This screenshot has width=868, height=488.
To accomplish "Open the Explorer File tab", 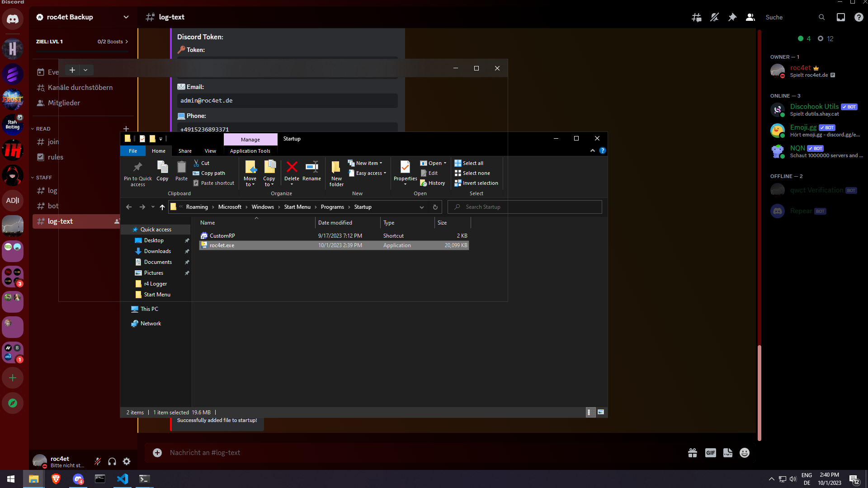I will [133, 151].
